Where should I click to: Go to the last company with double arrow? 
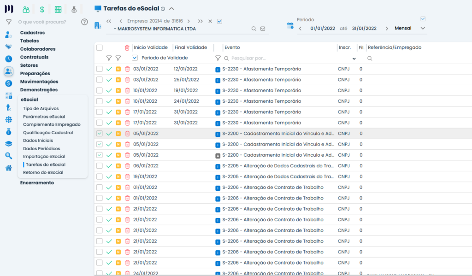[201, 21]
